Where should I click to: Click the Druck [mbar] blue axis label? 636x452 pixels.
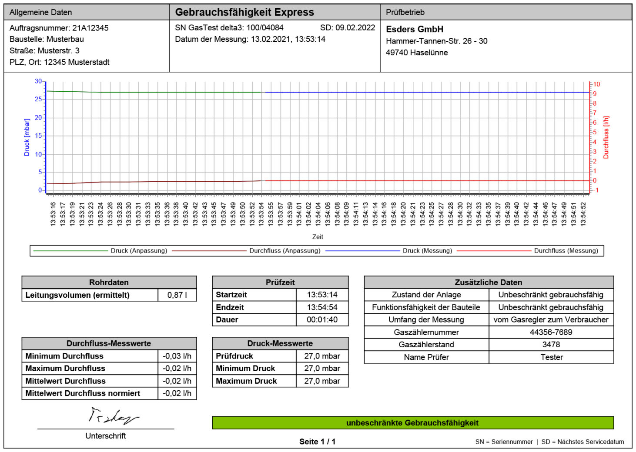pos(27,137)
